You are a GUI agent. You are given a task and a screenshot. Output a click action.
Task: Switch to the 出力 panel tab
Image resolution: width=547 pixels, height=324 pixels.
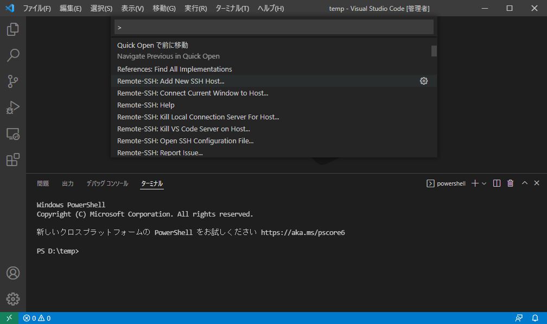click(x=67, y=183)
